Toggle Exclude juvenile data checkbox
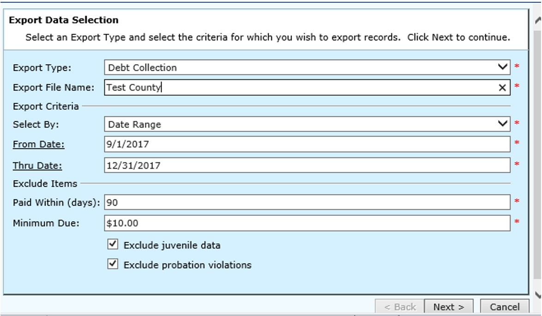542x316 pixels. tap(113, 244)
